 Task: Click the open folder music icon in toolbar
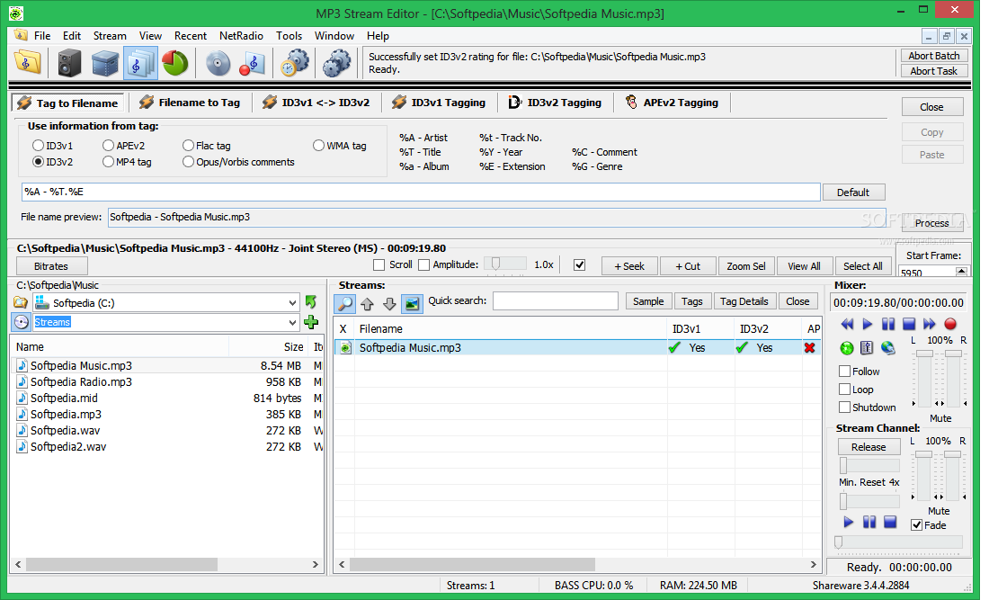(27, 63)
